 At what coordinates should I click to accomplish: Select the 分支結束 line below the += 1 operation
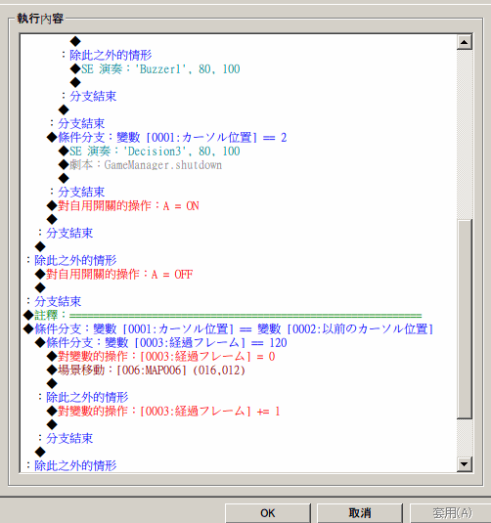(x=66, y=438)
